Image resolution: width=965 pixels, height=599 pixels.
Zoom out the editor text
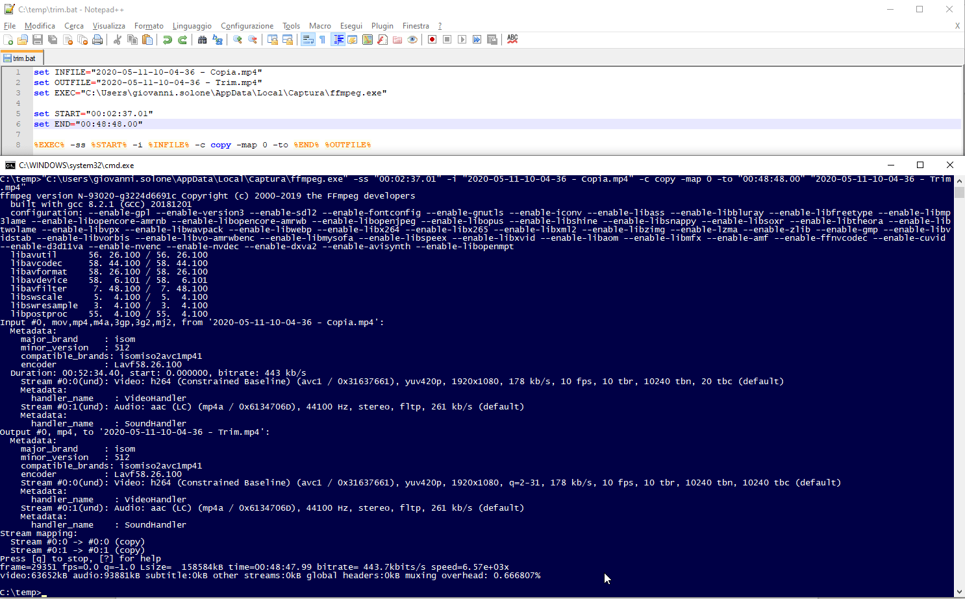253,40
